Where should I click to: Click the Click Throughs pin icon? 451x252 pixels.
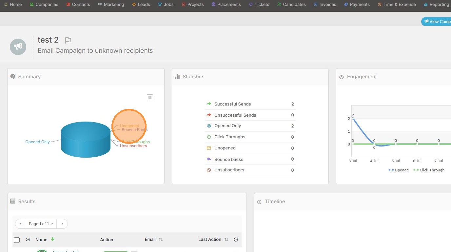(x=209, y=137)
